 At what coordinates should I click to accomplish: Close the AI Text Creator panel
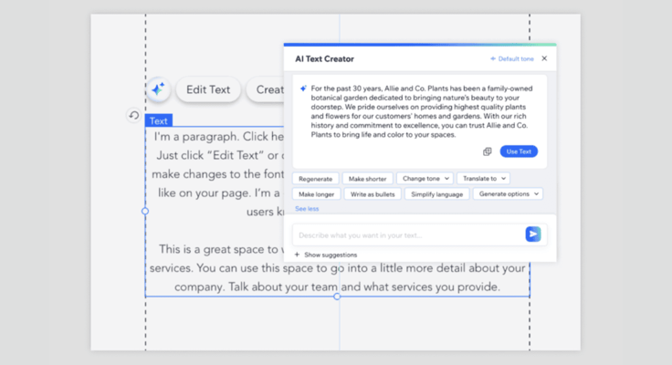point(544,58)
